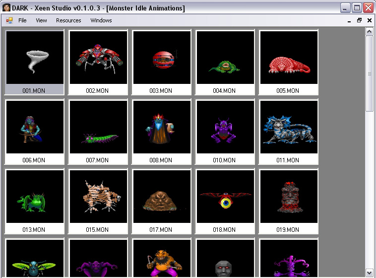Maximize the Xeen Studio main window
The image size is (376, 278).
pos(357,8)
